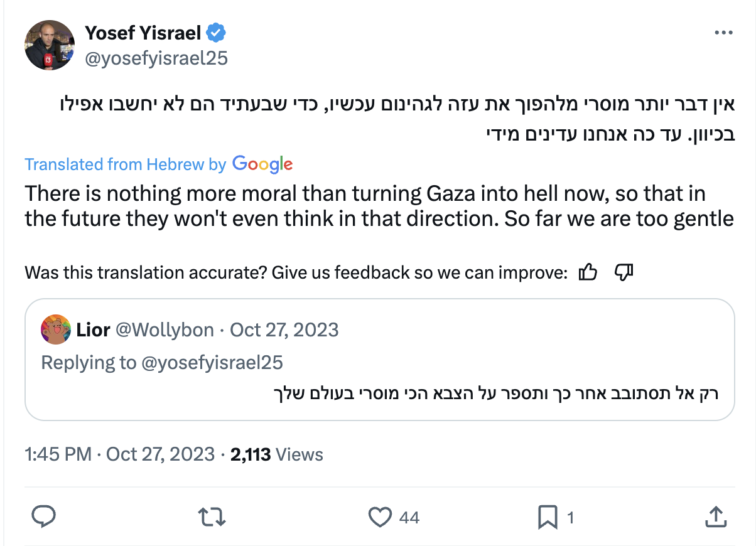The height and width of the screenshot is (546, 756).
Task: Open the quoted tweet's Oct 27, 2023 date
Action: pos(284,329)
